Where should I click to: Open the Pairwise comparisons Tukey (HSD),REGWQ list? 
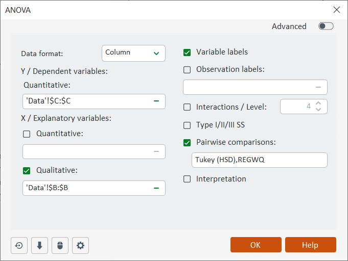coord(259,160)
